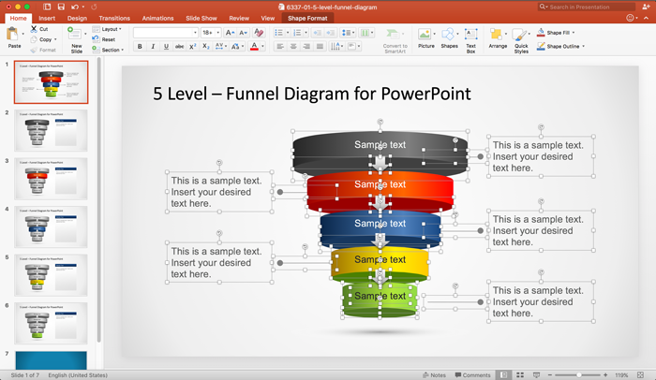This screenshot has width=656, height=380.
Task: Apply superscript formatting
Action: (192, 47)
